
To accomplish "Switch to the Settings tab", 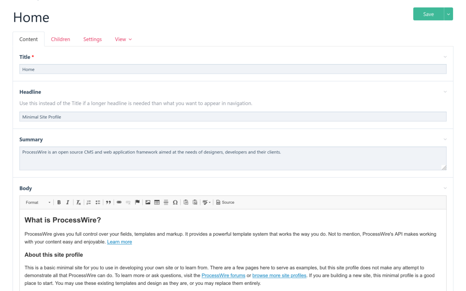I will 93,39.
